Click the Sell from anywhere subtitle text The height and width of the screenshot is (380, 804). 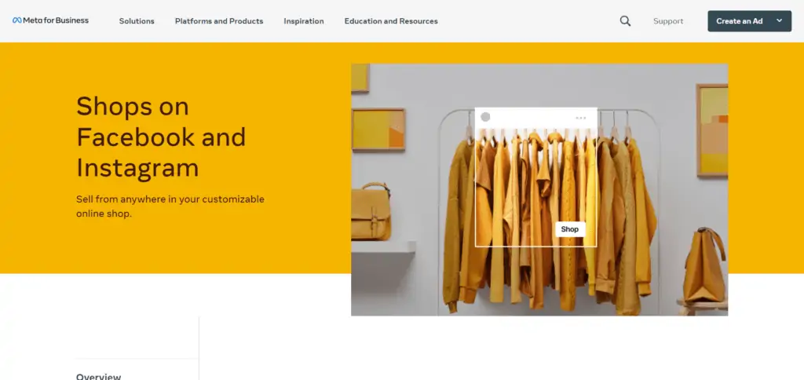click(170, 206)
